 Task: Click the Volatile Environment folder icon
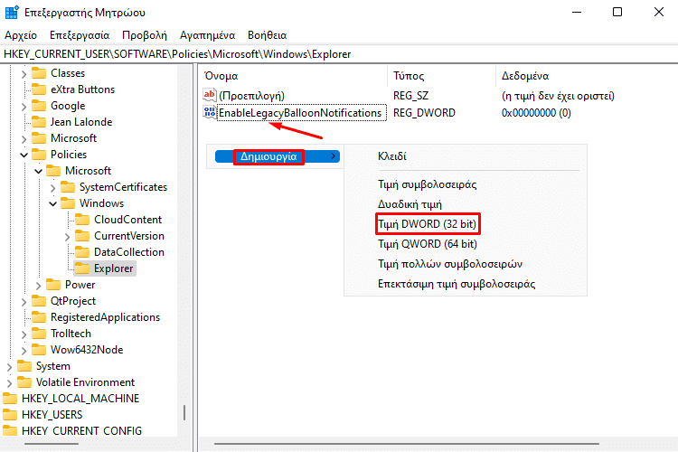click(24, 382)
